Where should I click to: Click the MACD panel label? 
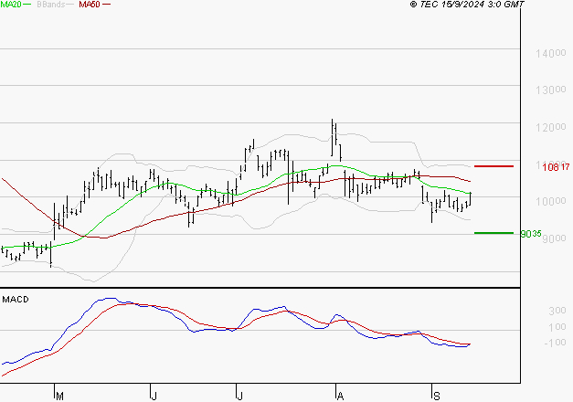[16, 300]
